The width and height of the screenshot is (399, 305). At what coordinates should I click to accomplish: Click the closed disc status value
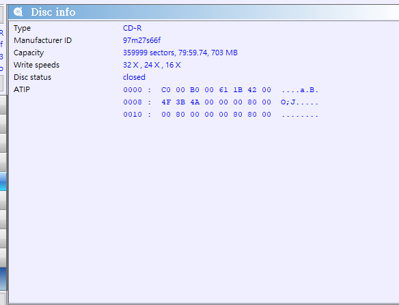click(134, 77)
